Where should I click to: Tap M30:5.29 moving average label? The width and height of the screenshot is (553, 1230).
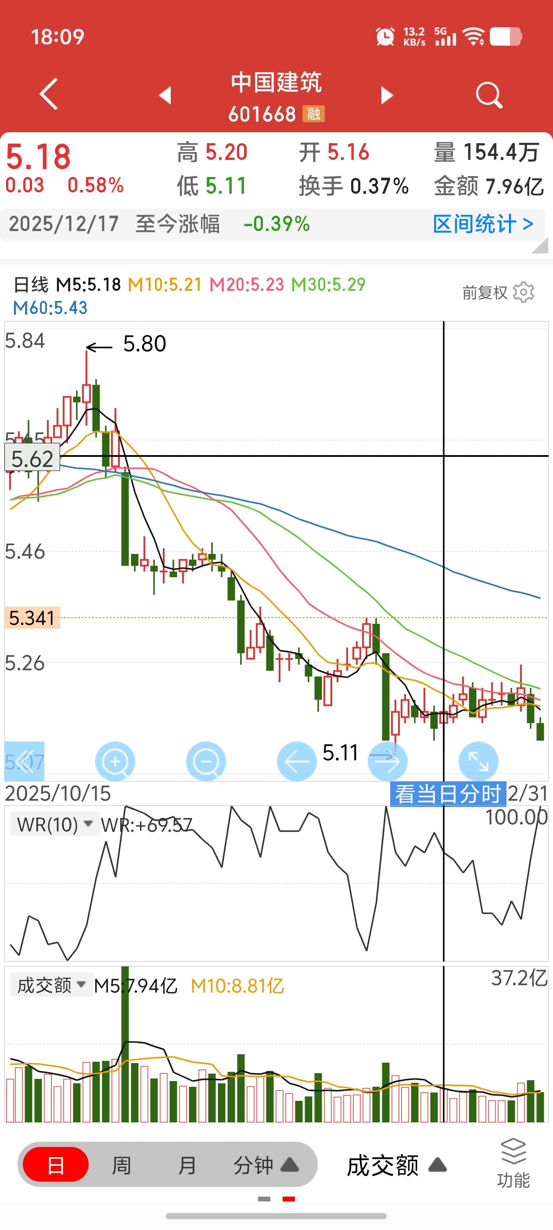328,285
